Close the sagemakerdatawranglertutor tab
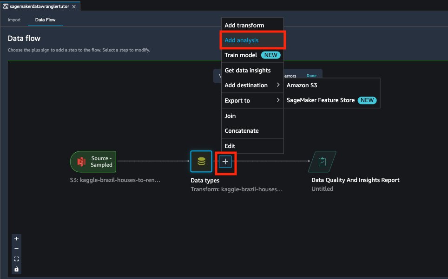 click(74, 6)
